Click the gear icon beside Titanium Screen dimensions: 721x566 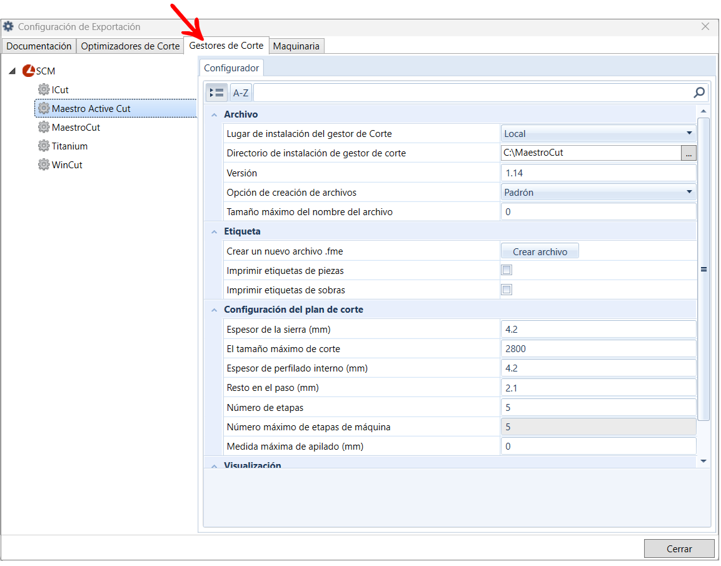click(44, 146)
